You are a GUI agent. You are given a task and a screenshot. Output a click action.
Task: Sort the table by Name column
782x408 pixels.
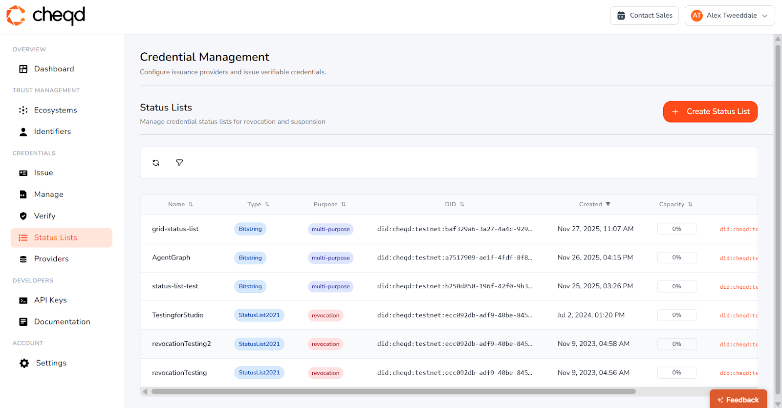click(x=180, y=204)
